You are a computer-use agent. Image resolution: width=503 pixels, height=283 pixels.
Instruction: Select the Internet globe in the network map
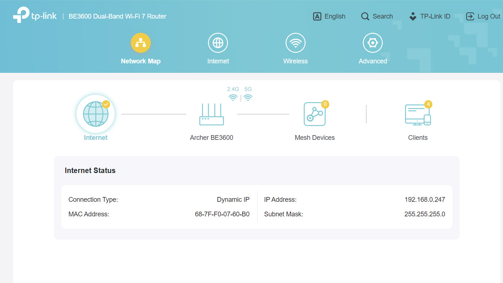pos(95,114)
